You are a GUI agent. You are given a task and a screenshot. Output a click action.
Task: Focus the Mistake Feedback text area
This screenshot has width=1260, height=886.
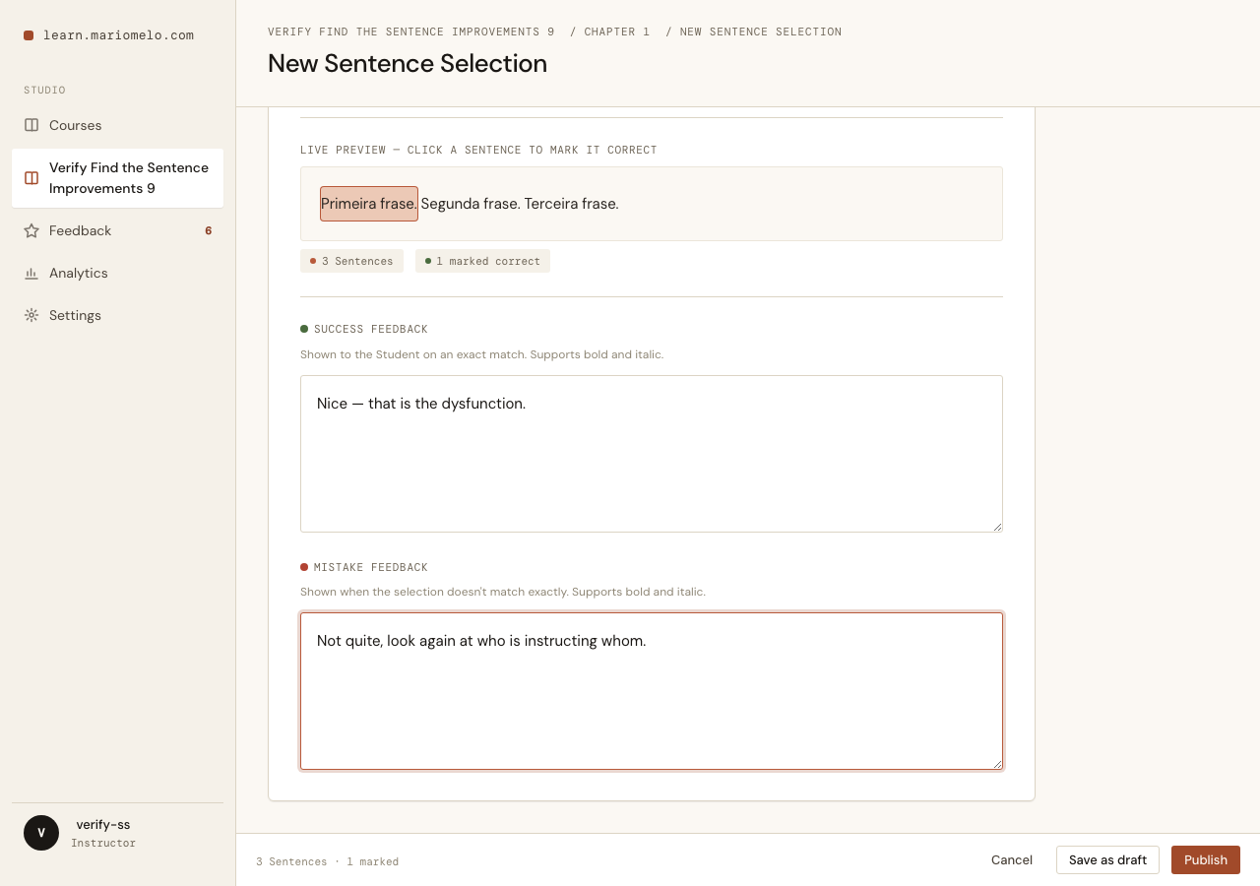(652, 691)
